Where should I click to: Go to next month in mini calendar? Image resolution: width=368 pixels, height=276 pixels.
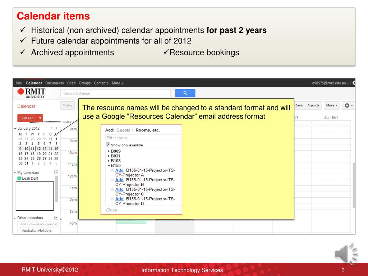(56, 128)
